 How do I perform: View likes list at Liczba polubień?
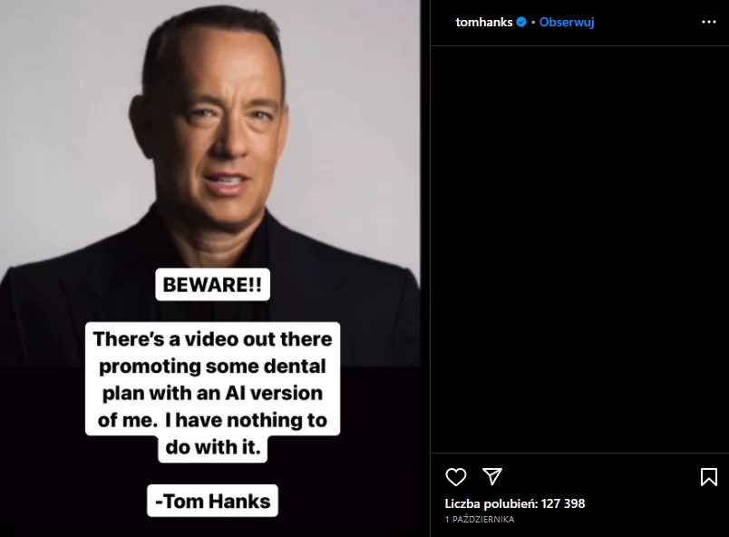coord(515,503)
